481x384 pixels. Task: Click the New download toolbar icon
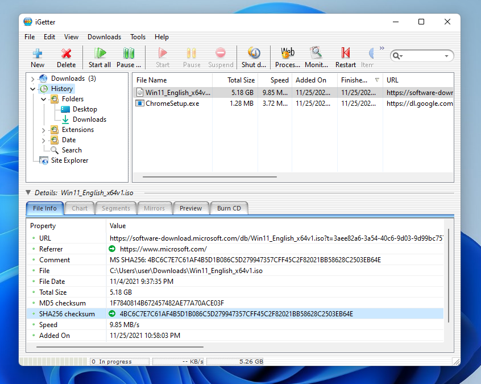click(x=38, y=53)
